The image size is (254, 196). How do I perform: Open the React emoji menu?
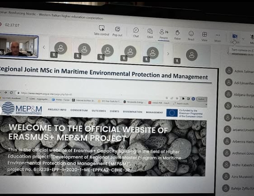pos(191,36)
